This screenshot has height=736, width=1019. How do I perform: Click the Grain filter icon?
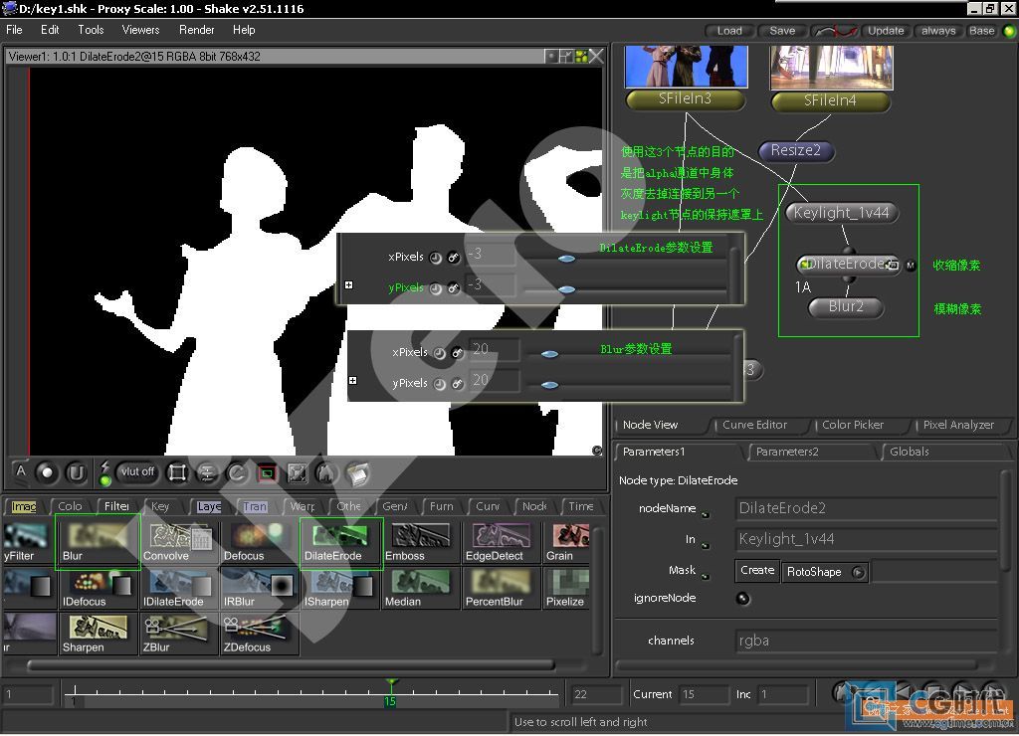567,542
